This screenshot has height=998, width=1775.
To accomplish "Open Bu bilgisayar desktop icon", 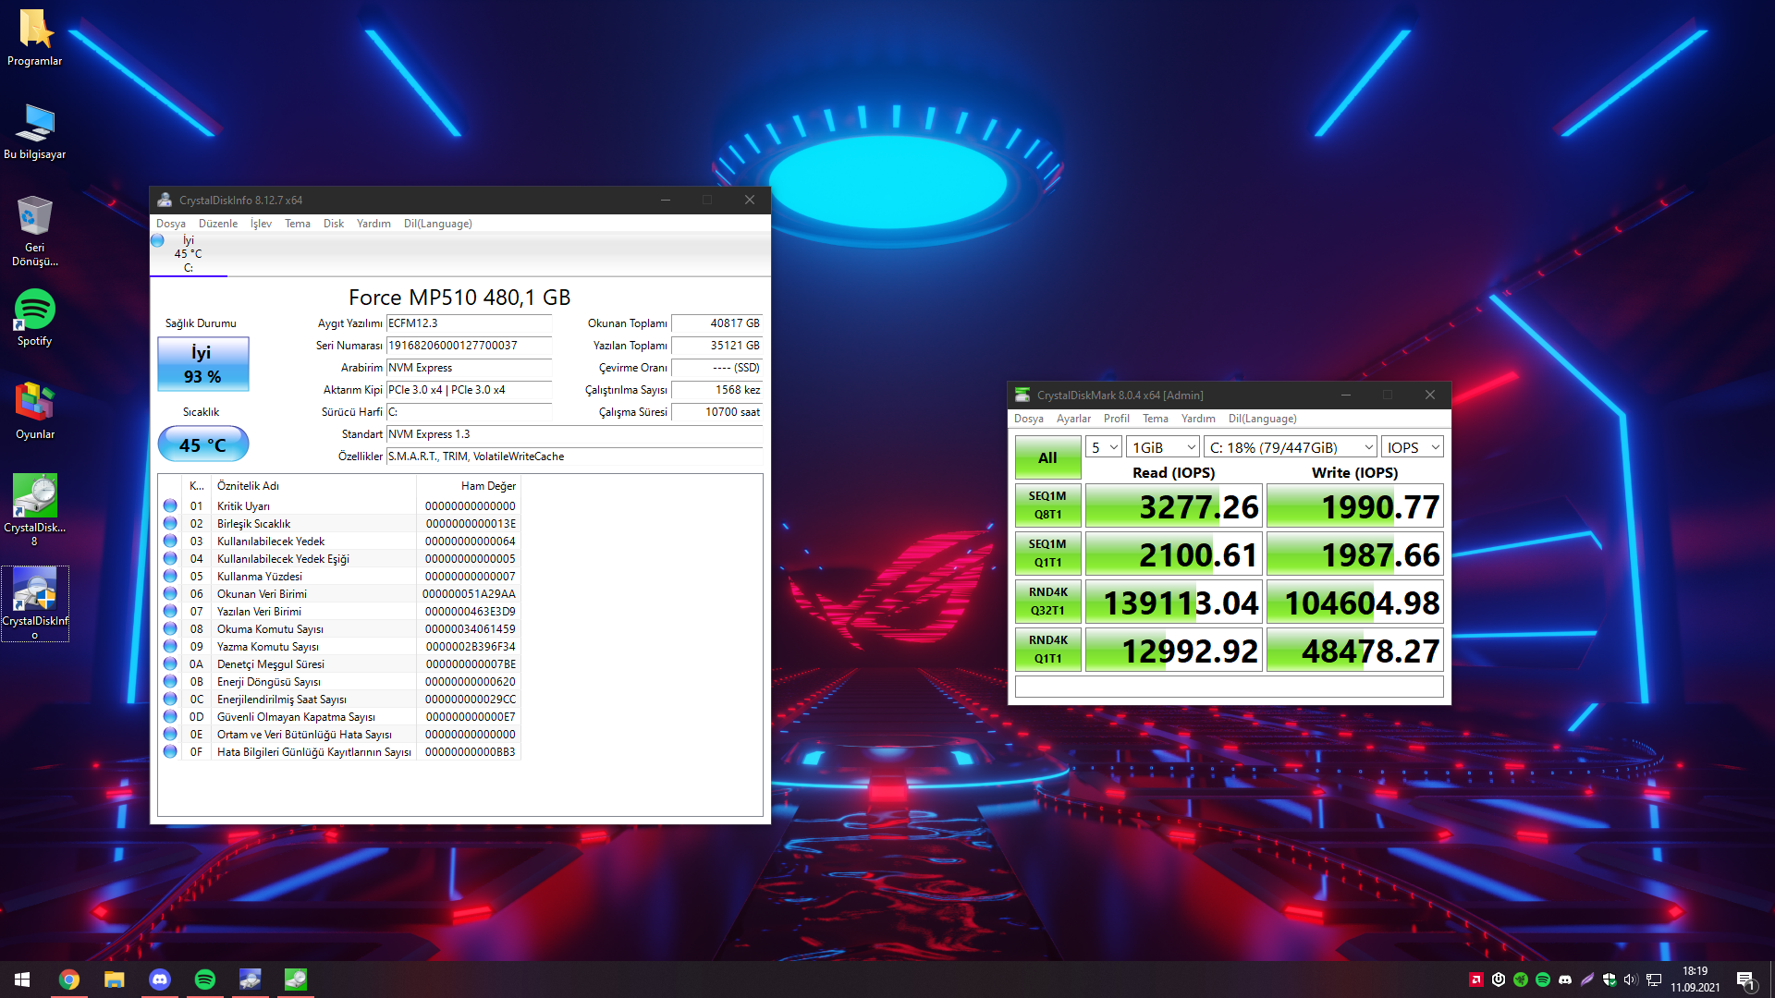I will pyautogui.click(x=35, y=131).
